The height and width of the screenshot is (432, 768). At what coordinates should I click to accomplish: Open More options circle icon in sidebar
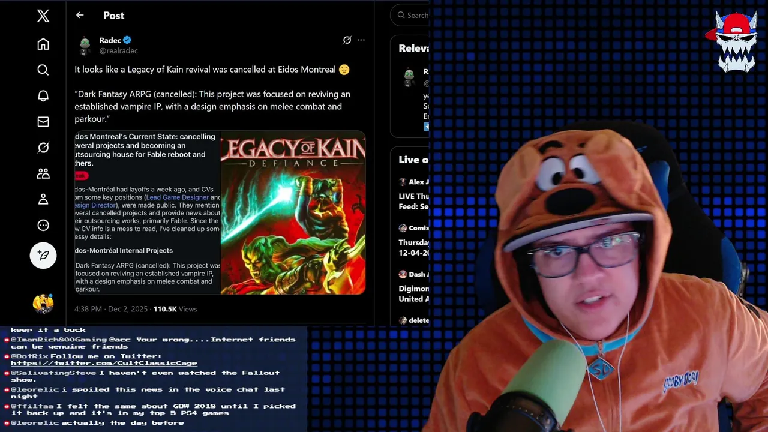(x=43, y=226)
